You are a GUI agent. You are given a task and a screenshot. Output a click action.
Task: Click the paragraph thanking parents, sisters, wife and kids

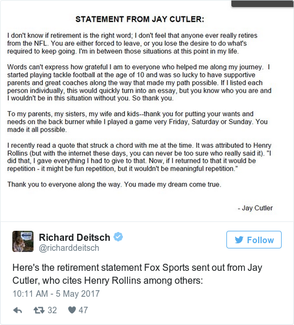138,122
